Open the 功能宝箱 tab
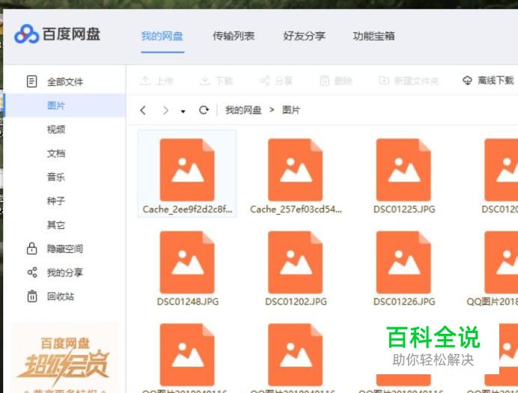The width and height of the screenshot is (518, 393). pos(374,36)
